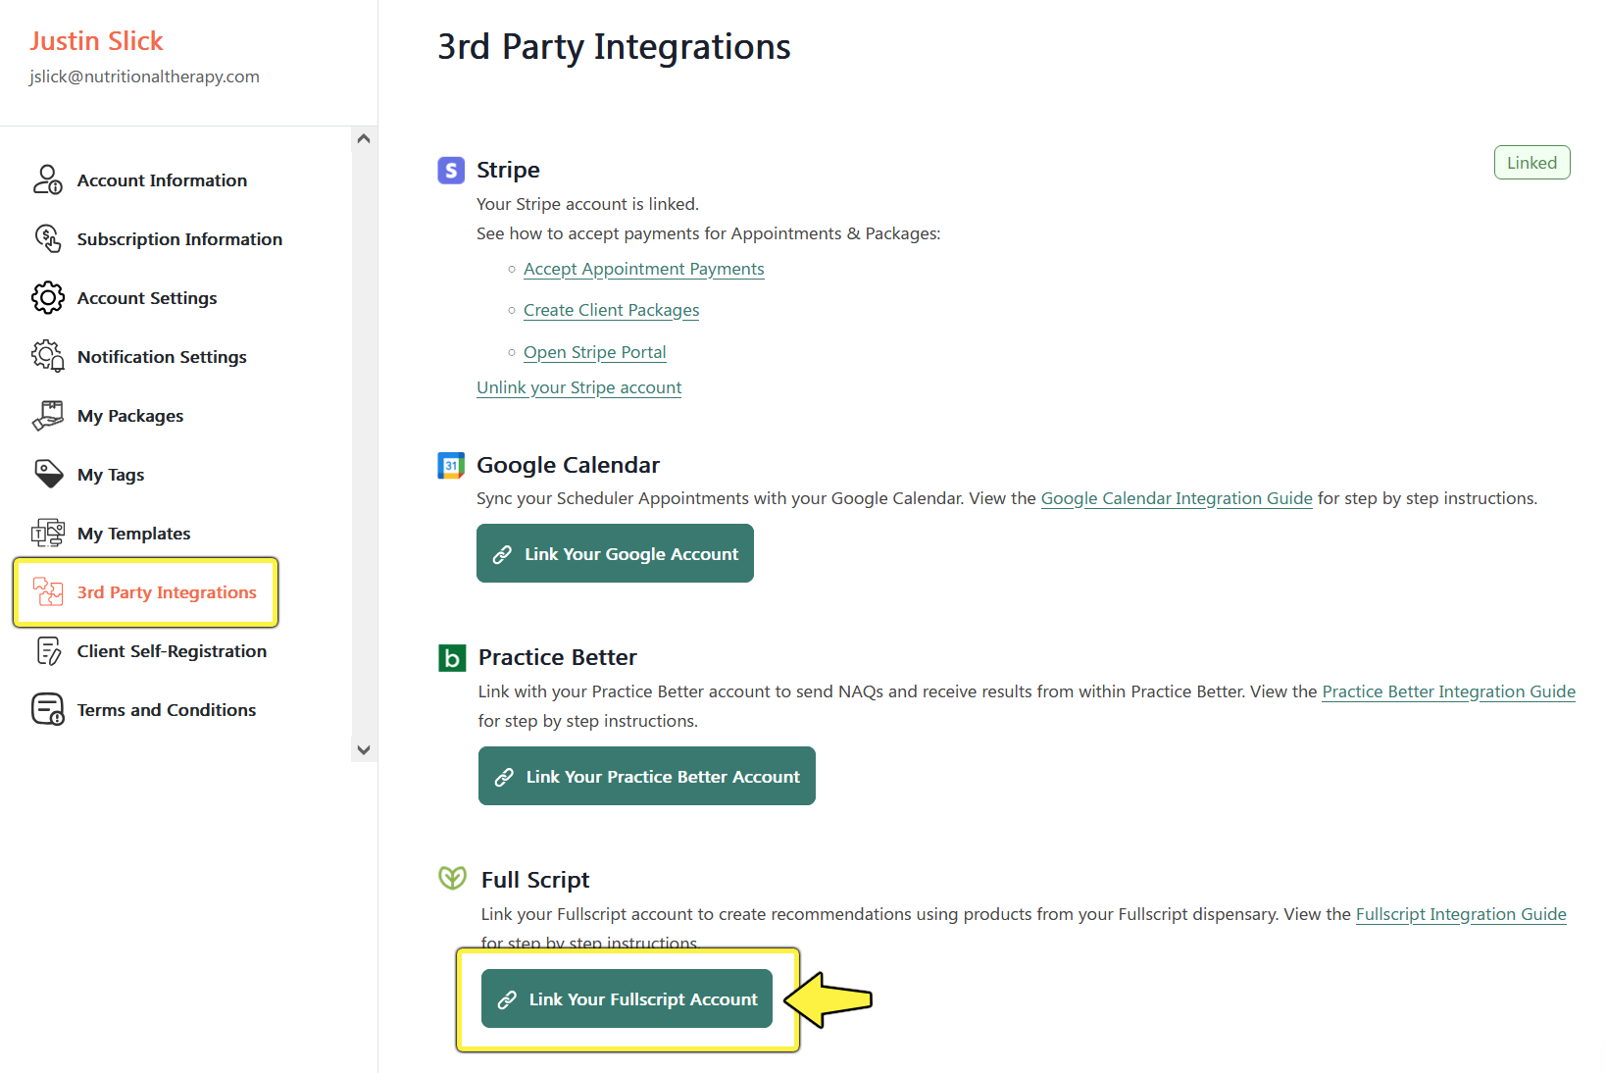Click the My Packages box icon
The width and height of the screenshot is (1606, 1073).
coord(48,416)
